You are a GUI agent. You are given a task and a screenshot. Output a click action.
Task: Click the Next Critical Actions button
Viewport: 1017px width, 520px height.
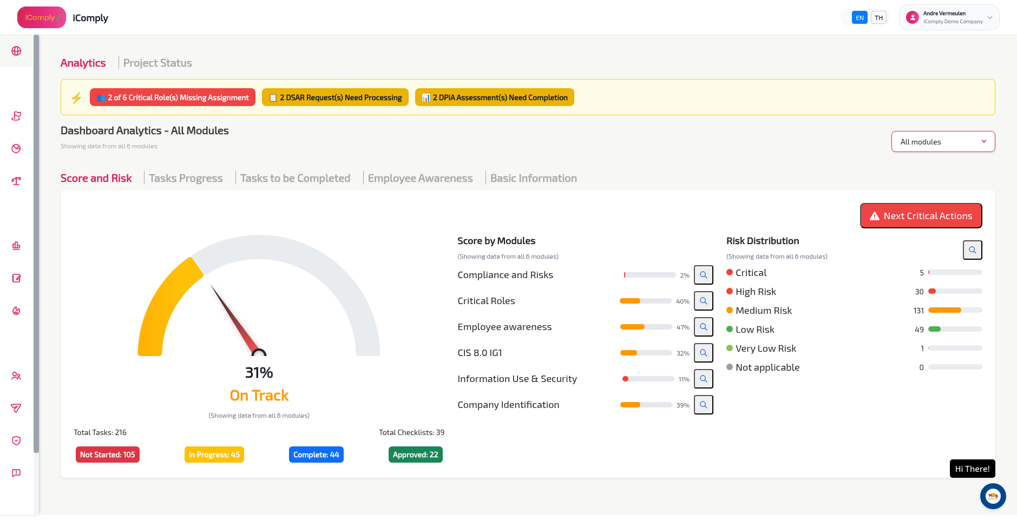(921, 215)
